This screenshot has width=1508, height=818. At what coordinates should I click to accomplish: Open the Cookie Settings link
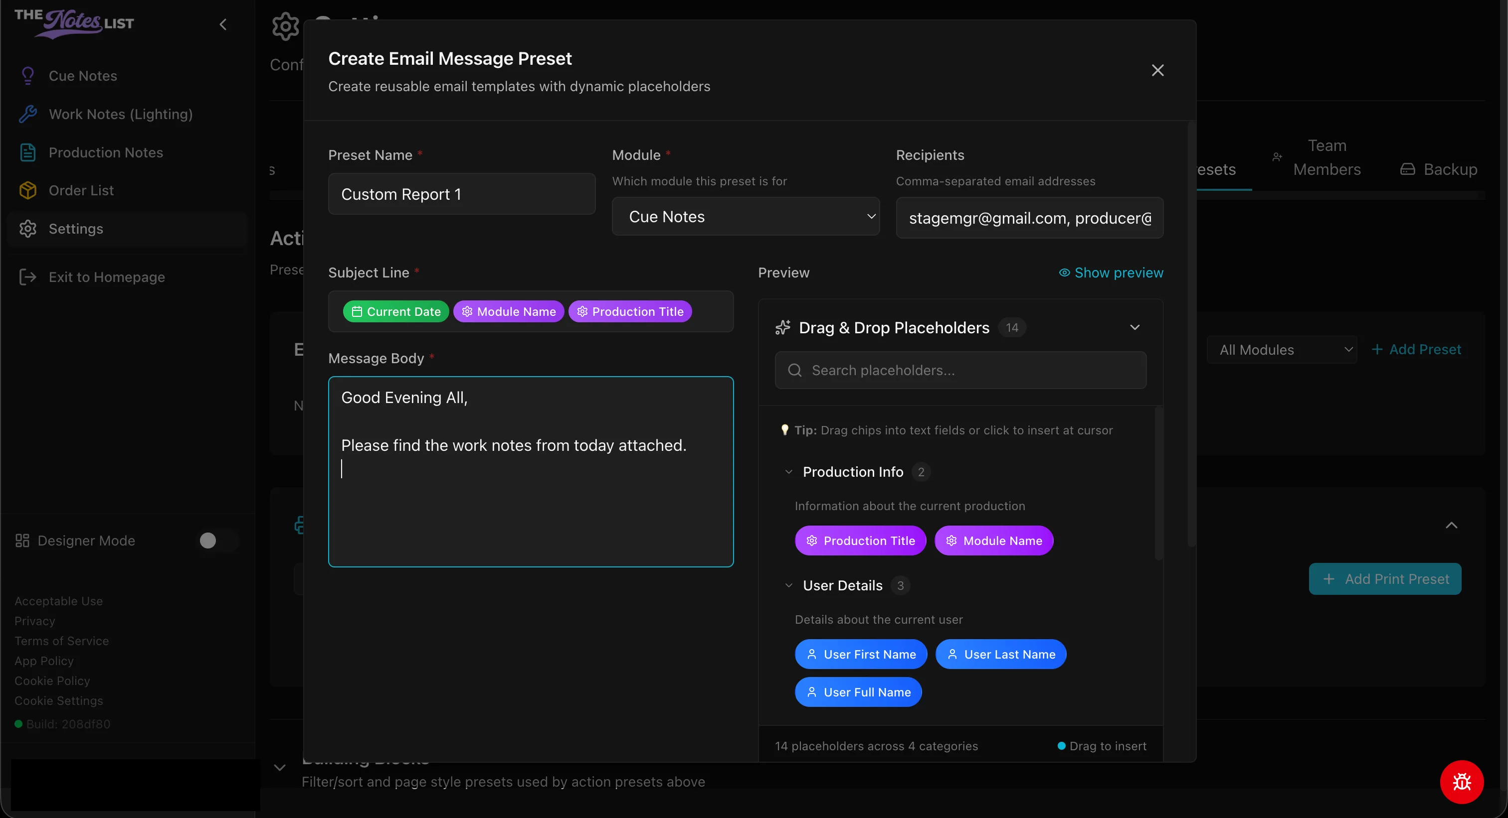coord(58,700)
